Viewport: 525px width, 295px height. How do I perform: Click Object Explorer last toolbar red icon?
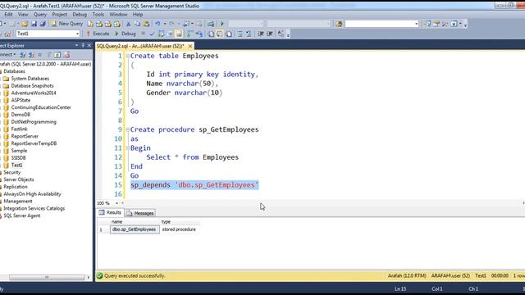(66, 55)
